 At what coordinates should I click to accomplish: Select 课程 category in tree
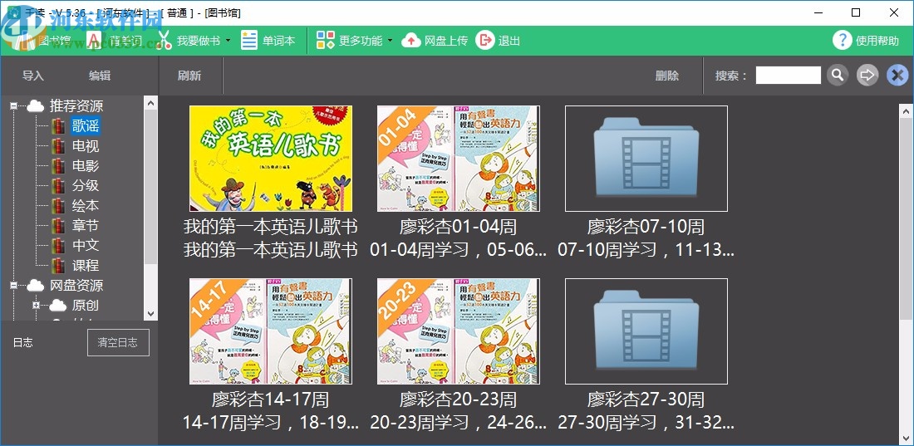pos(85,265)
